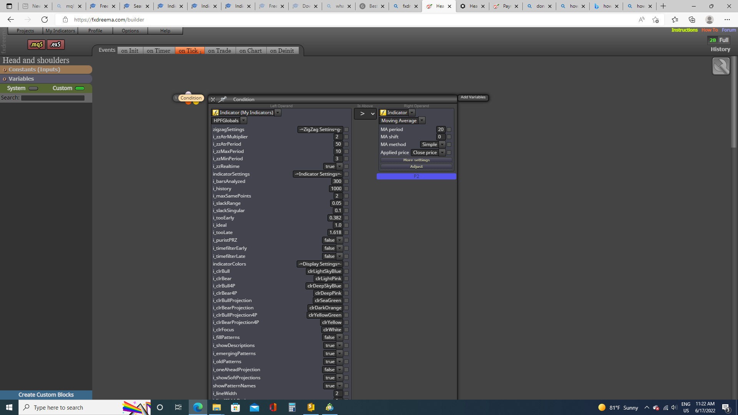This screenshot has width=738, height=415.
Task: Click the orange output dot under Condition block
Action: tap(188, 103)
